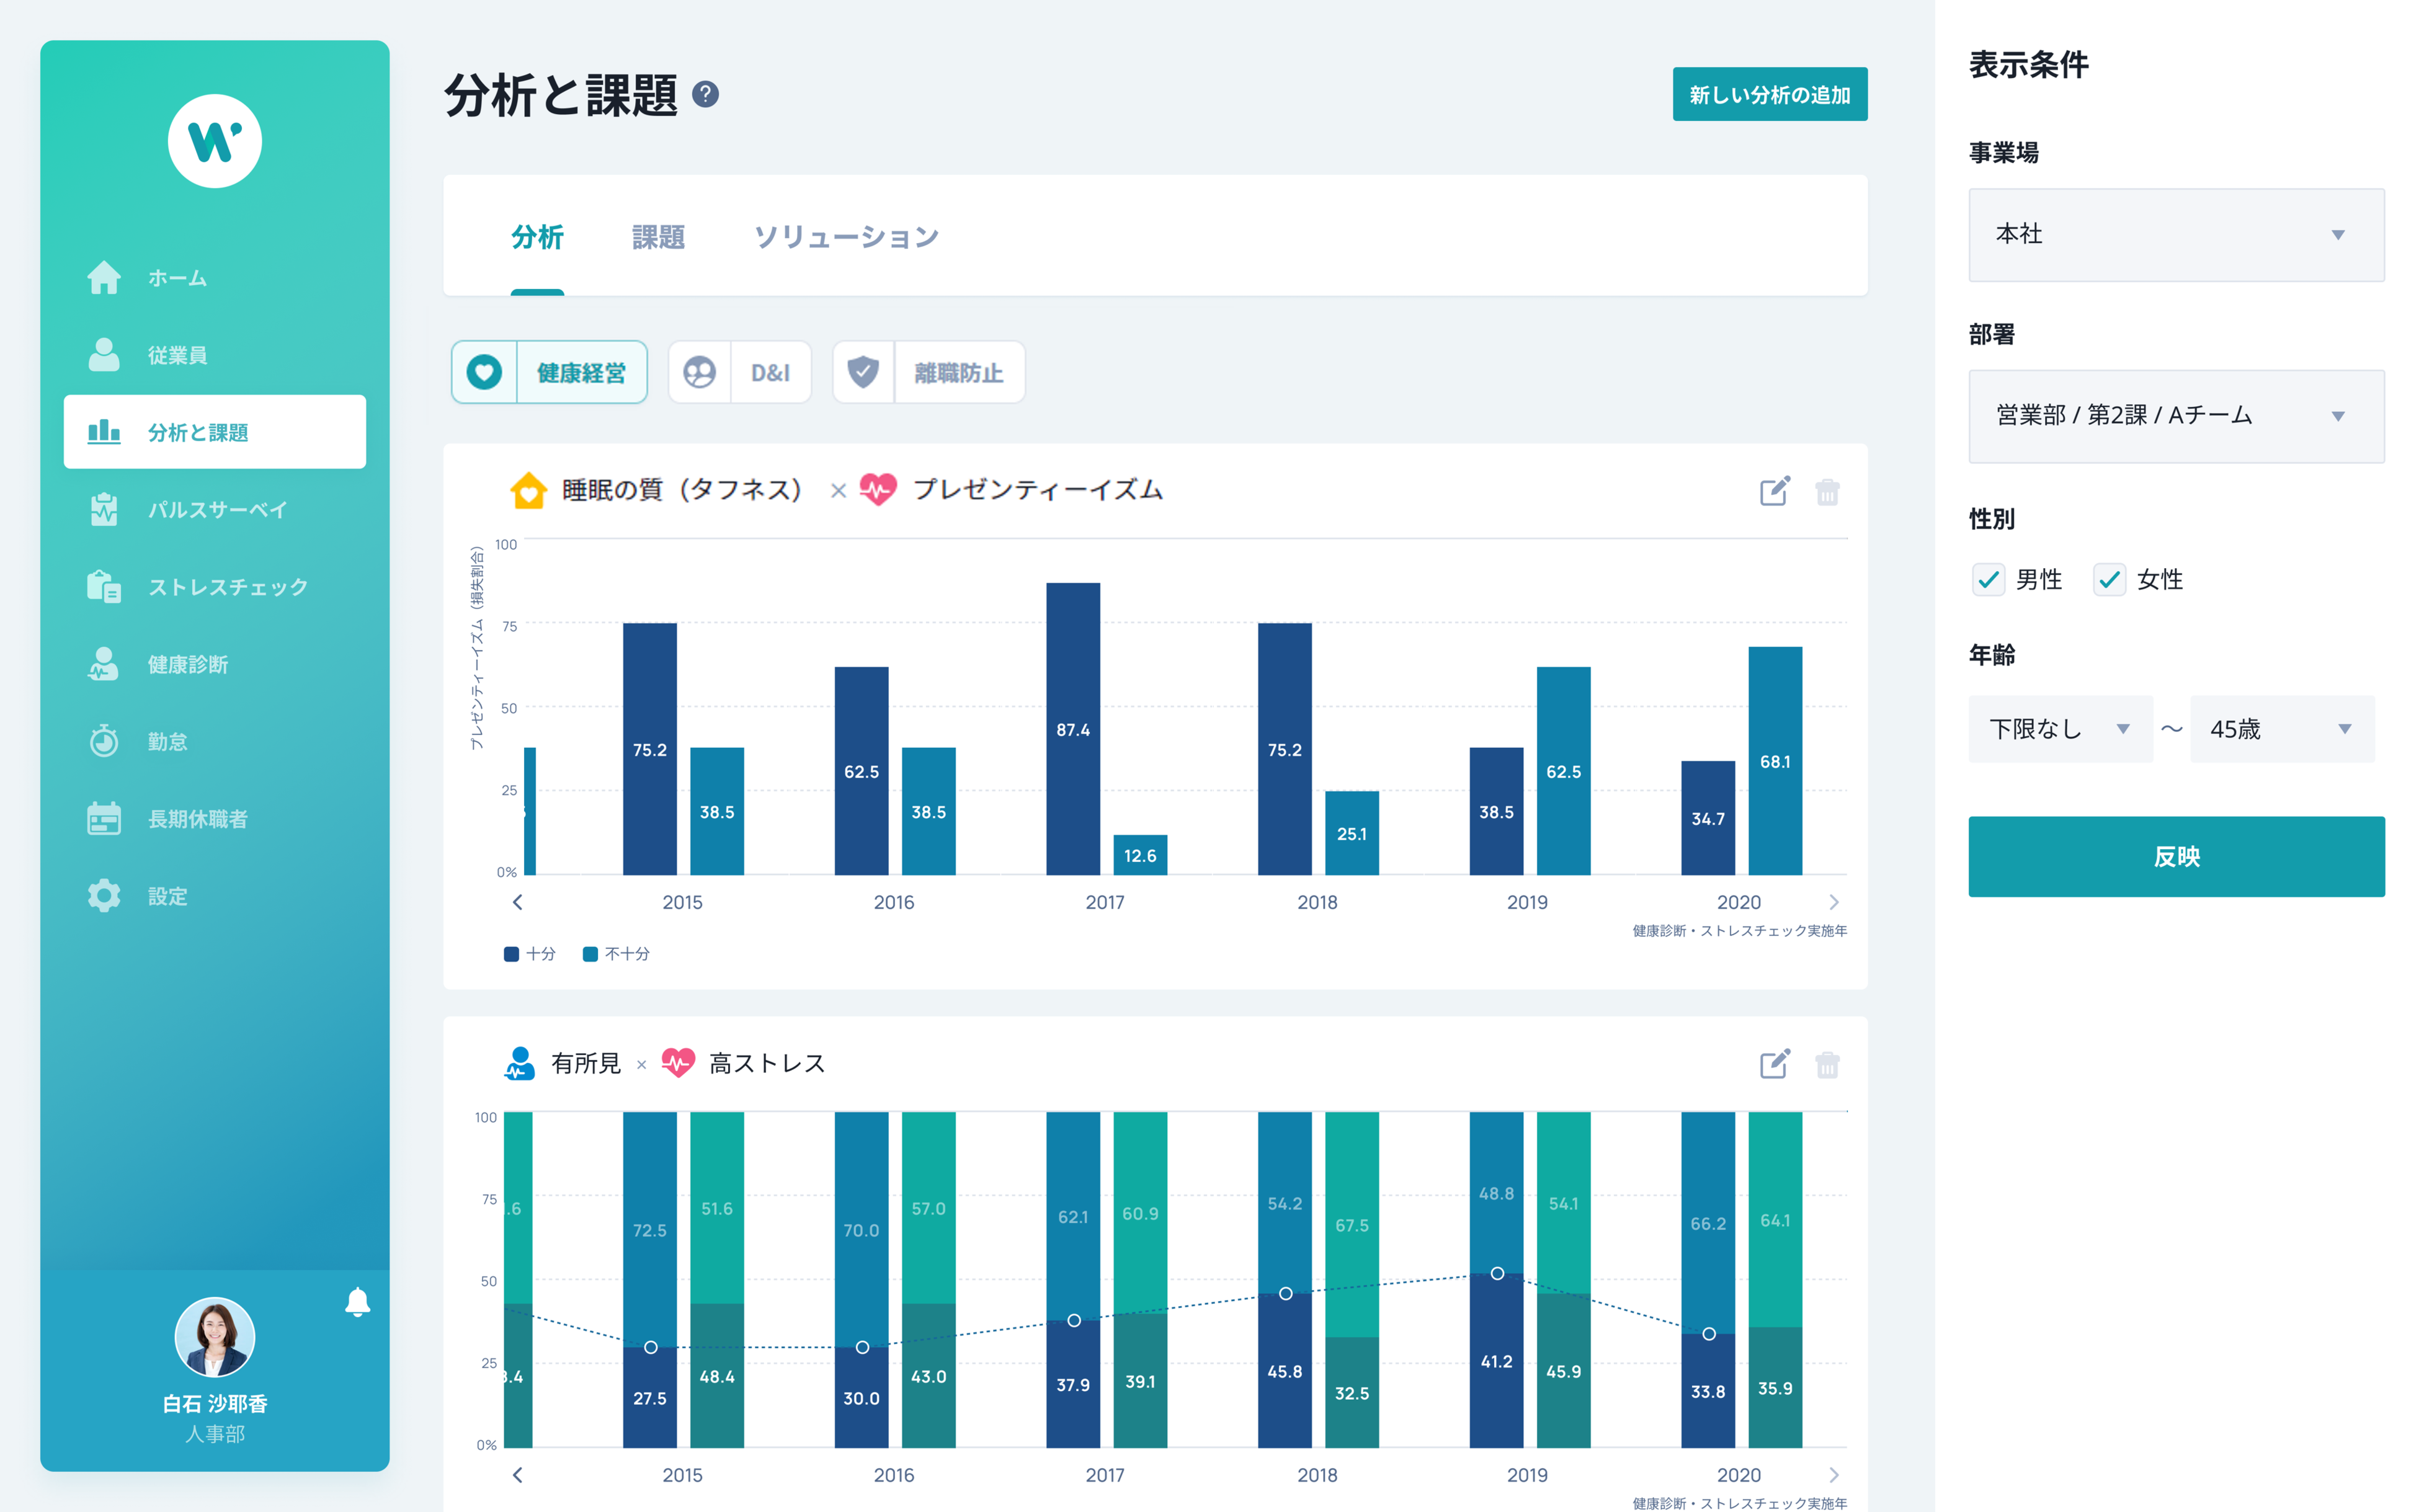Click the help question mark icon
The image size is (2419, 1512).
705,94
